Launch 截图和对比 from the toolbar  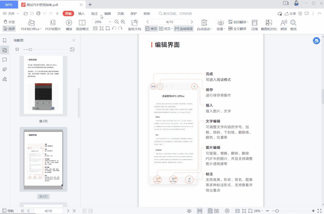(x=268, y=25)
